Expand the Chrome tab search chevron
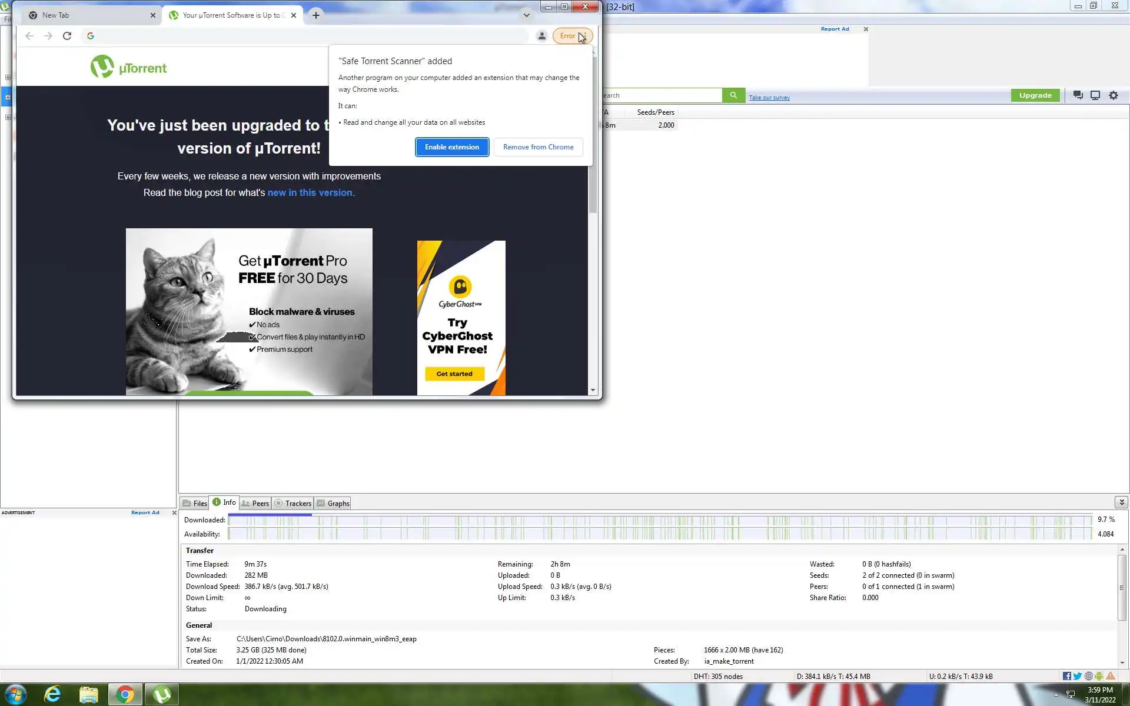The height and width of the screenshot is (706, 1130). pyautogui.click(x=526, y=15)
